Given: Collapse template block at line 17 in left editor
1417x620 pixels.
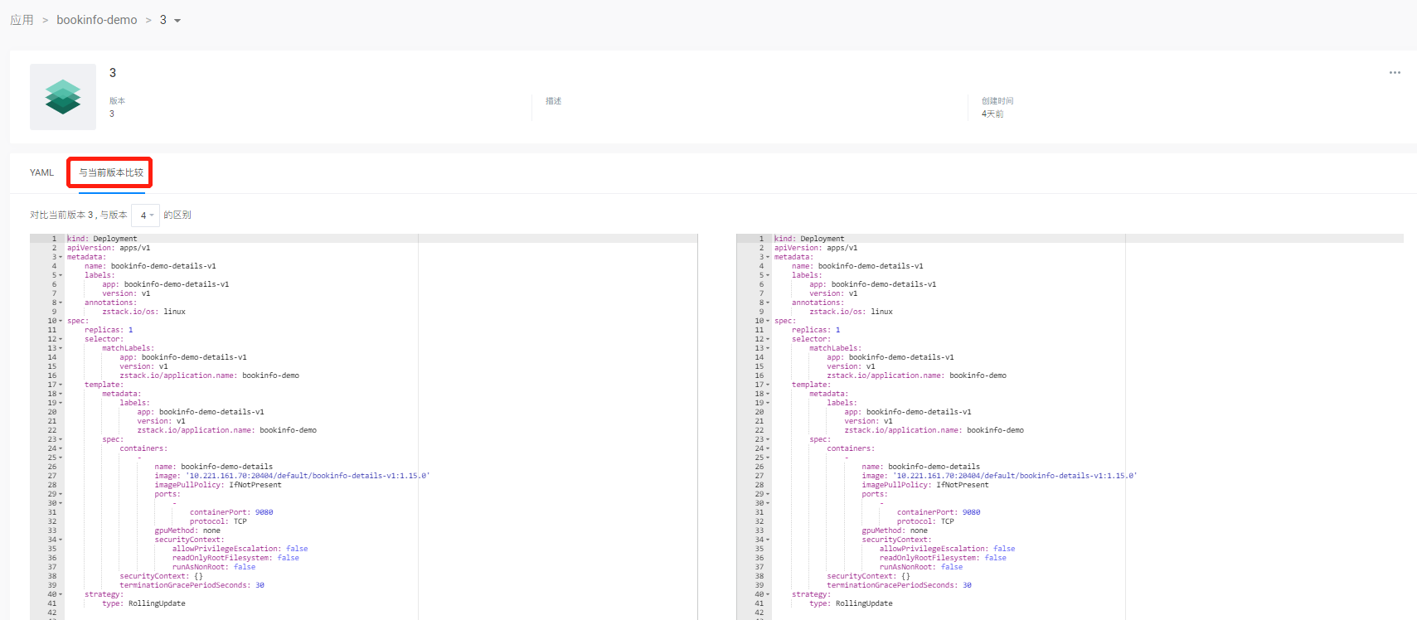Looking at the screenshot, I should click(x=61, y=385).
